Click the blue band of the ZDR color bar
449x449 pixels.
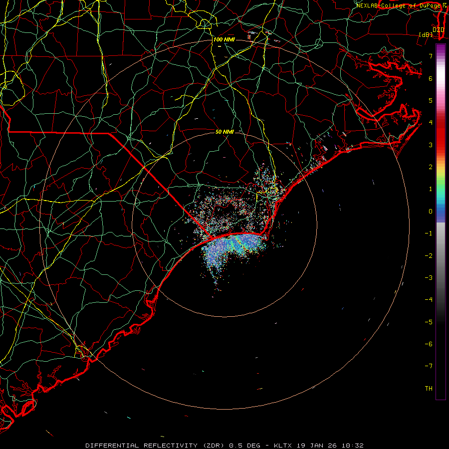(441, 214)
